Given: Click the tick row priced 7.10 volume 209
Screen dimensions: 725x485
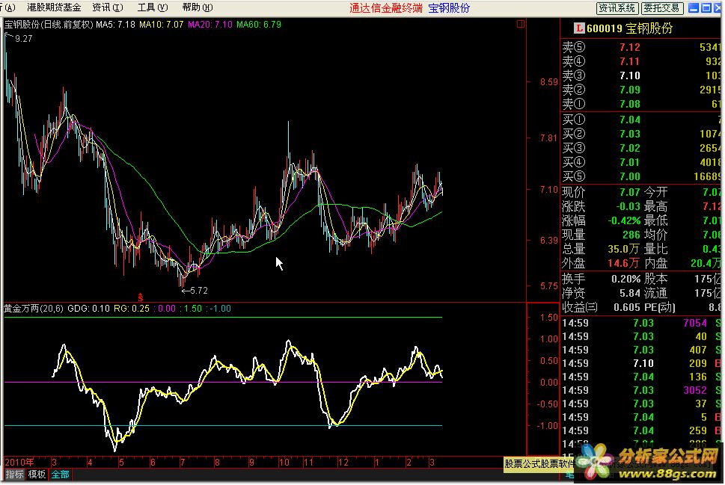Looking at the screenshot, I should 642,363.
